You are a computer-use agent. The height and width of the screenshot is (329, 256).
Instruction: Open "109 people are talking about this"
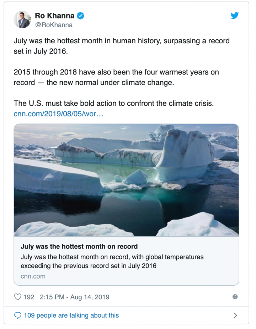(x=71, y=315)
